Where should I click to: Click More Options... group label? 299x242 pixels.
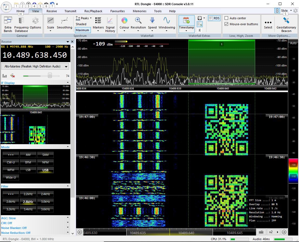[279, 36]
